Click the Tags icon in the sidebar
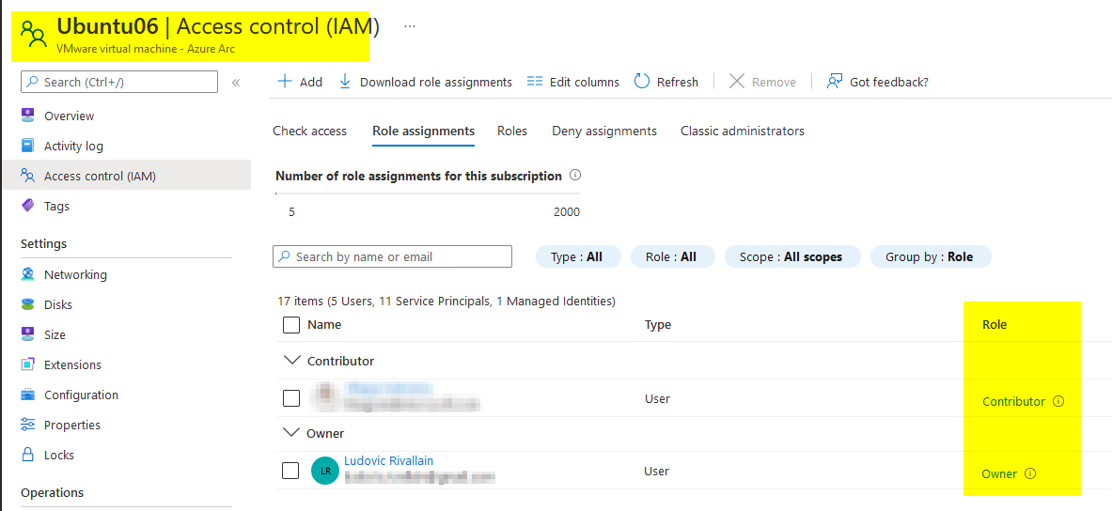This screenshot has height=511, width=1112. pos(27,207)
